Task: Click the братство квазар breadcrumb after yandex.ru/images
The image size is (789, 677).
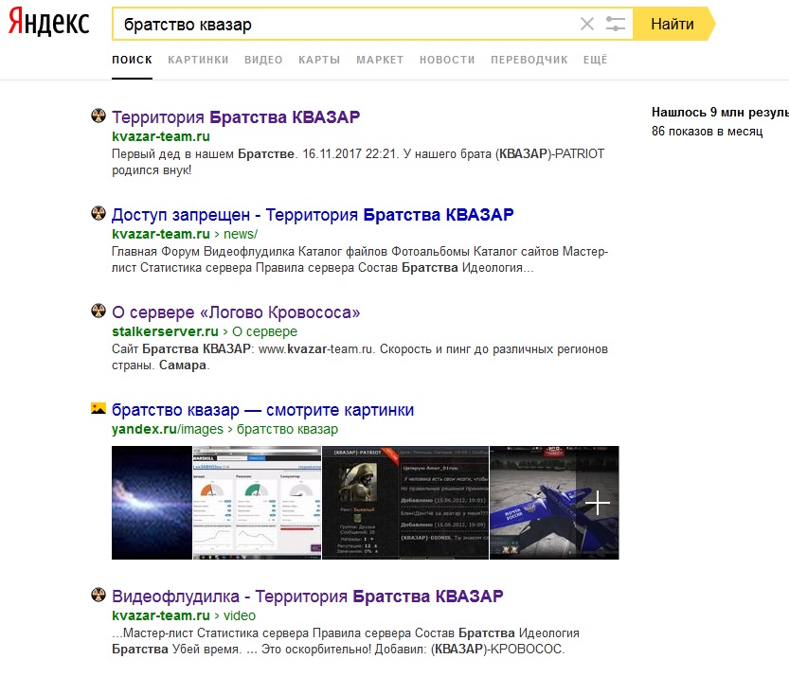Action: click(x=287, y=429)
